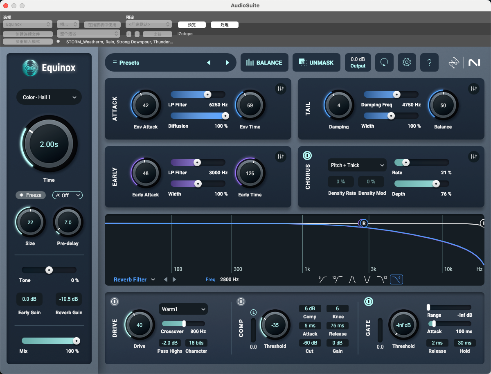Image resolution: width=491 pixels, height=374 pixels.
Task: Click the Env Attack knob showing 42
Action: 146,105
